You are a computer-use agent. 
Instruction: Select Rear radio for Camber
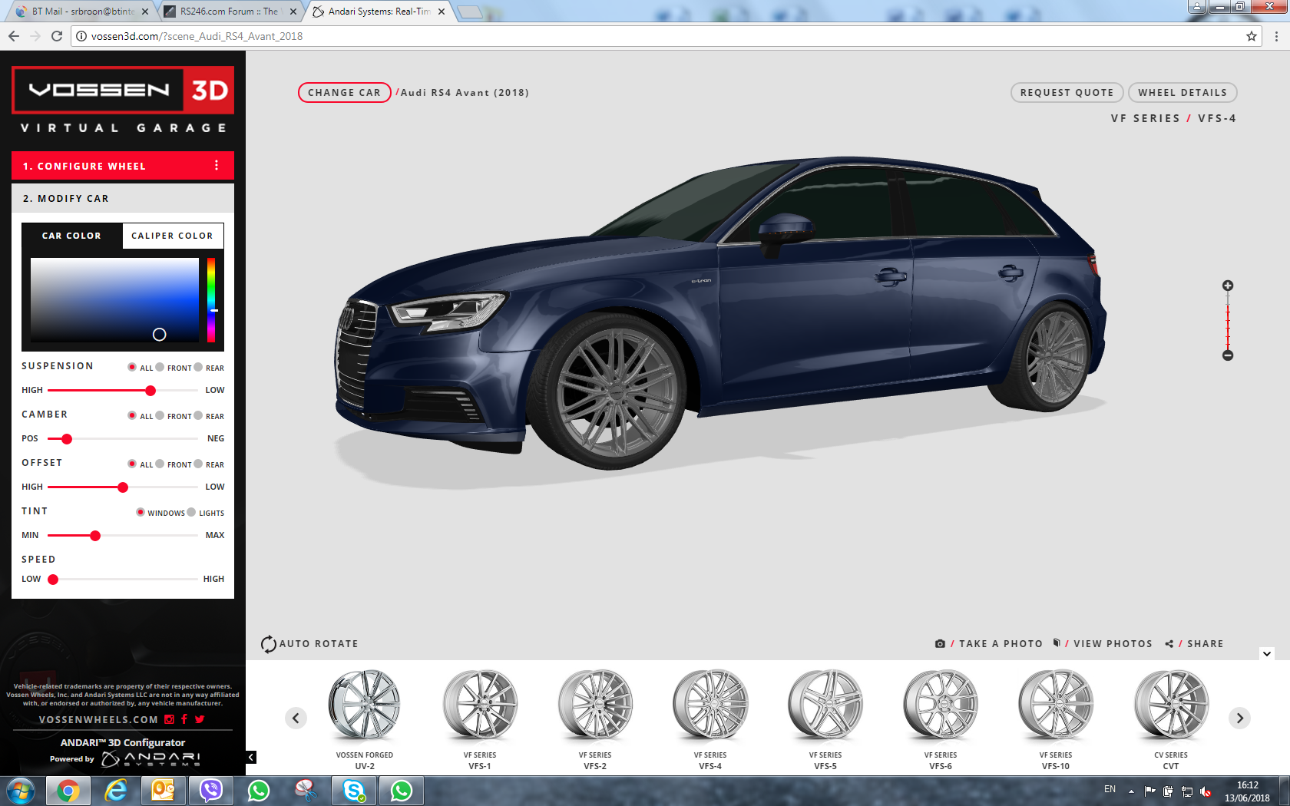(x=199, y=415)
